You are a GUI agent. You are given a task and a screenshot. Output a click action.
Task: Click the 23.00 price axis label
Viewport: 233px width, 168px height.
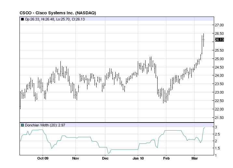tap(219, 92)
